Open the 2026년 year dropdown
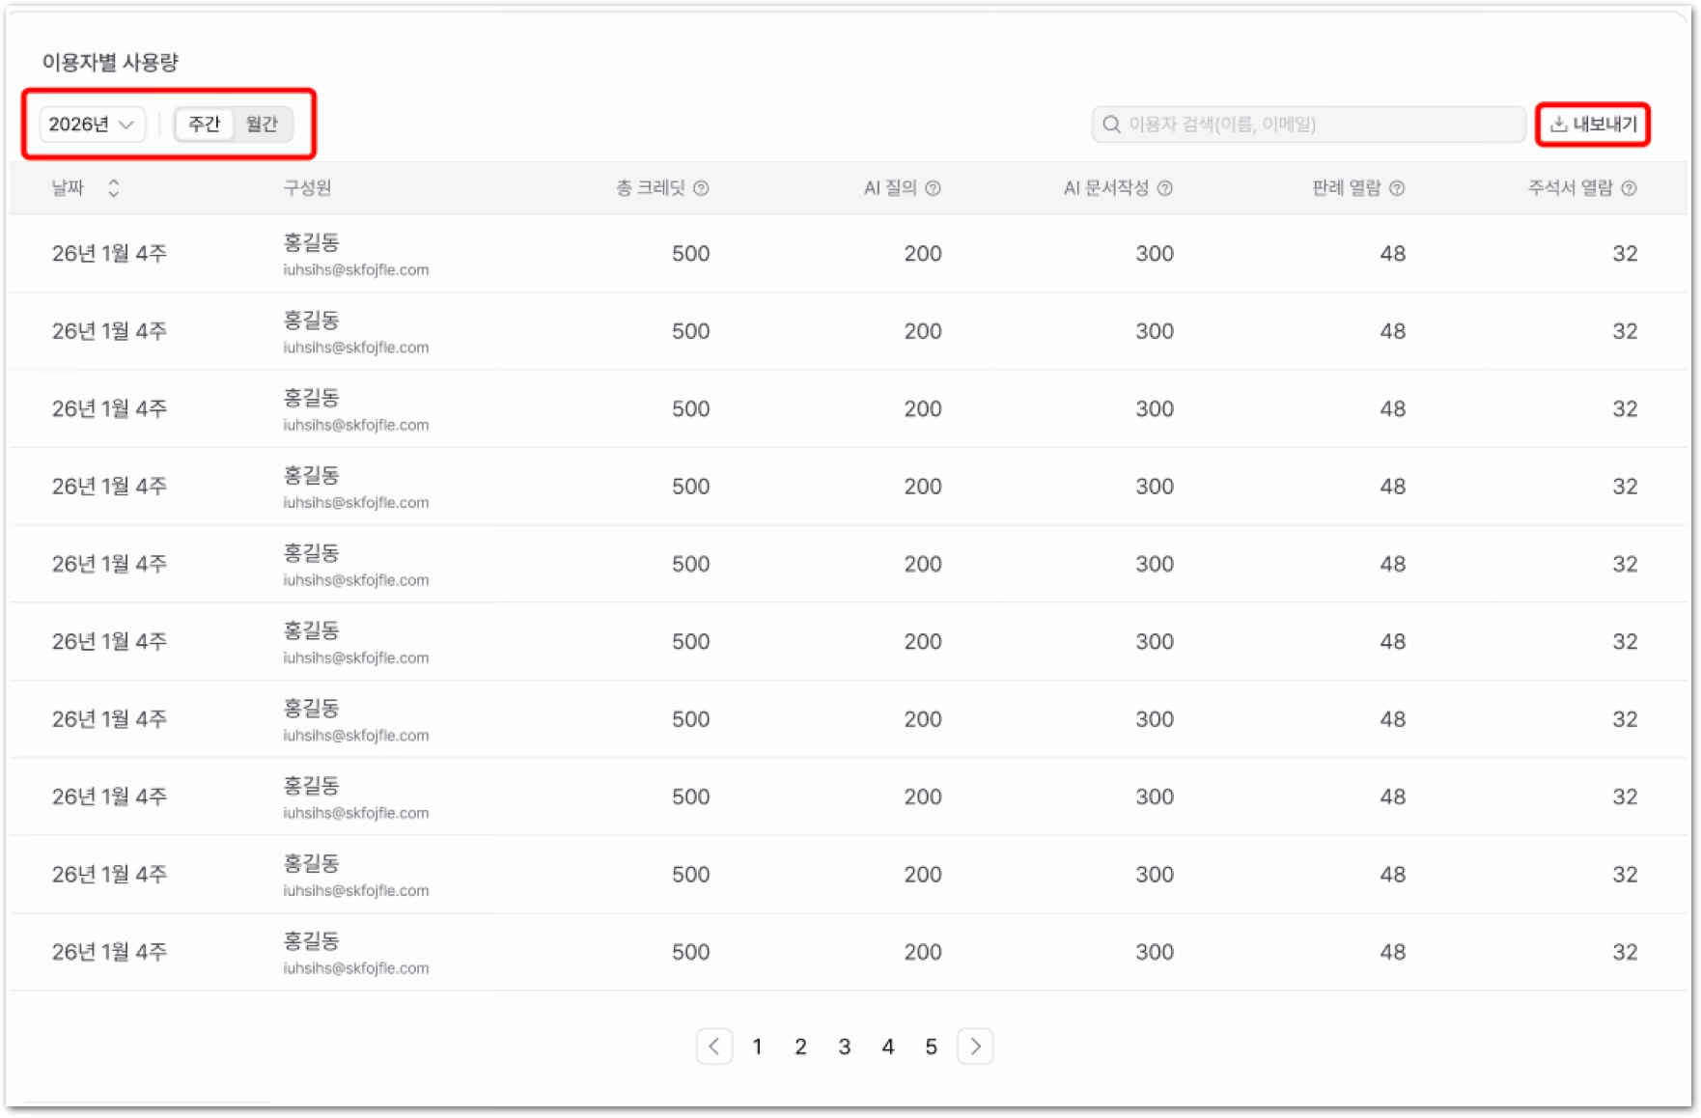Screen dimensions: 1701x1118 92,125
